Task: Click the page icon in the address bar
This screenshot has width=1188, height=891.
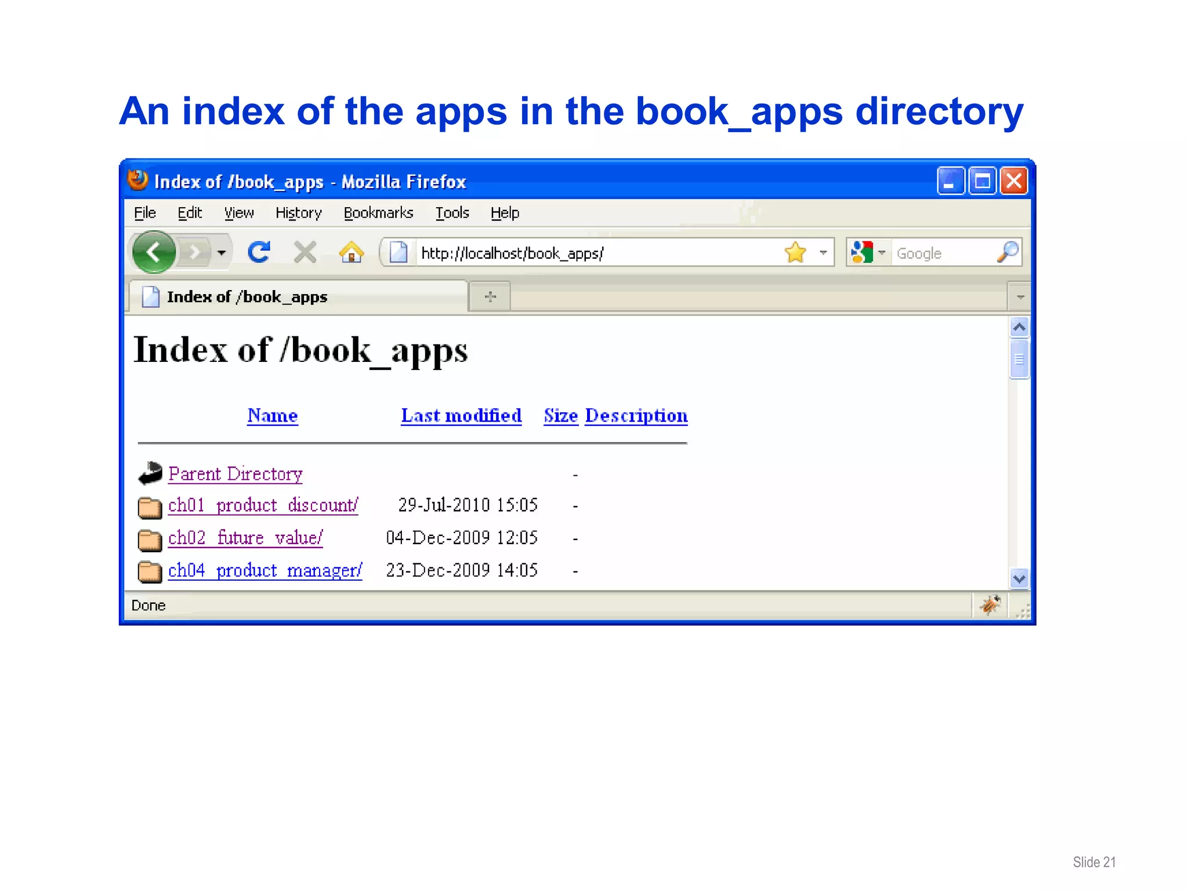Action: point(398,252)
